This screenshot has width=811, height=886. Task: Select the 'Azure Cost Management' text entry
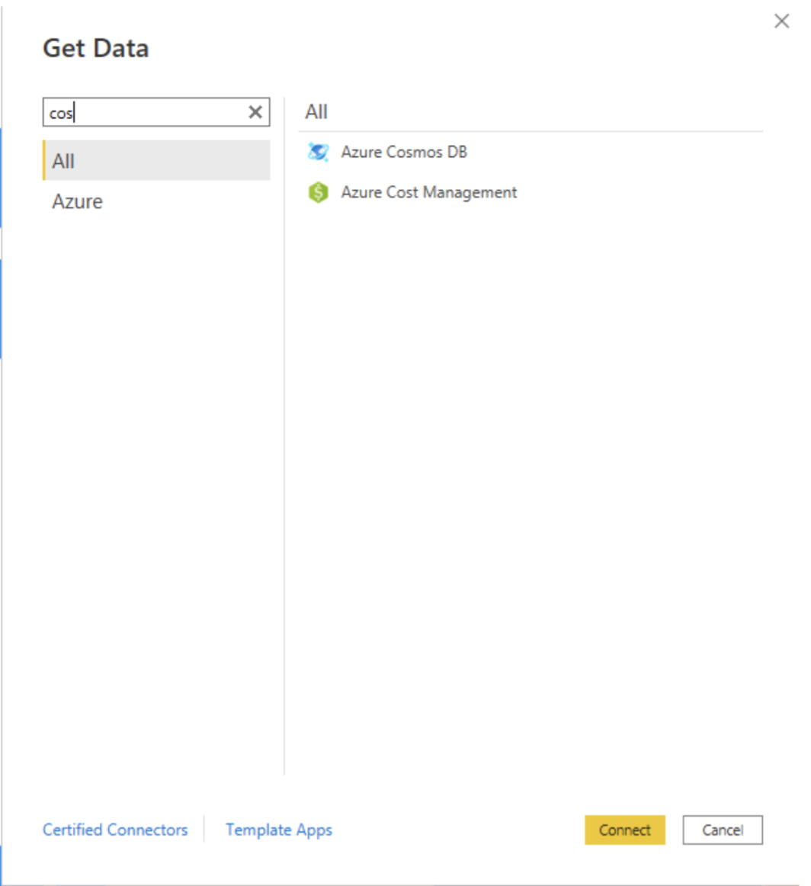pyautogui.click(x=428, y=192)
